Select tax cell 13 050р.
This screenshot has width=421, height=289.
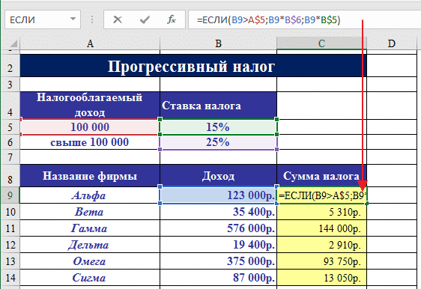[x=321, y=278]
